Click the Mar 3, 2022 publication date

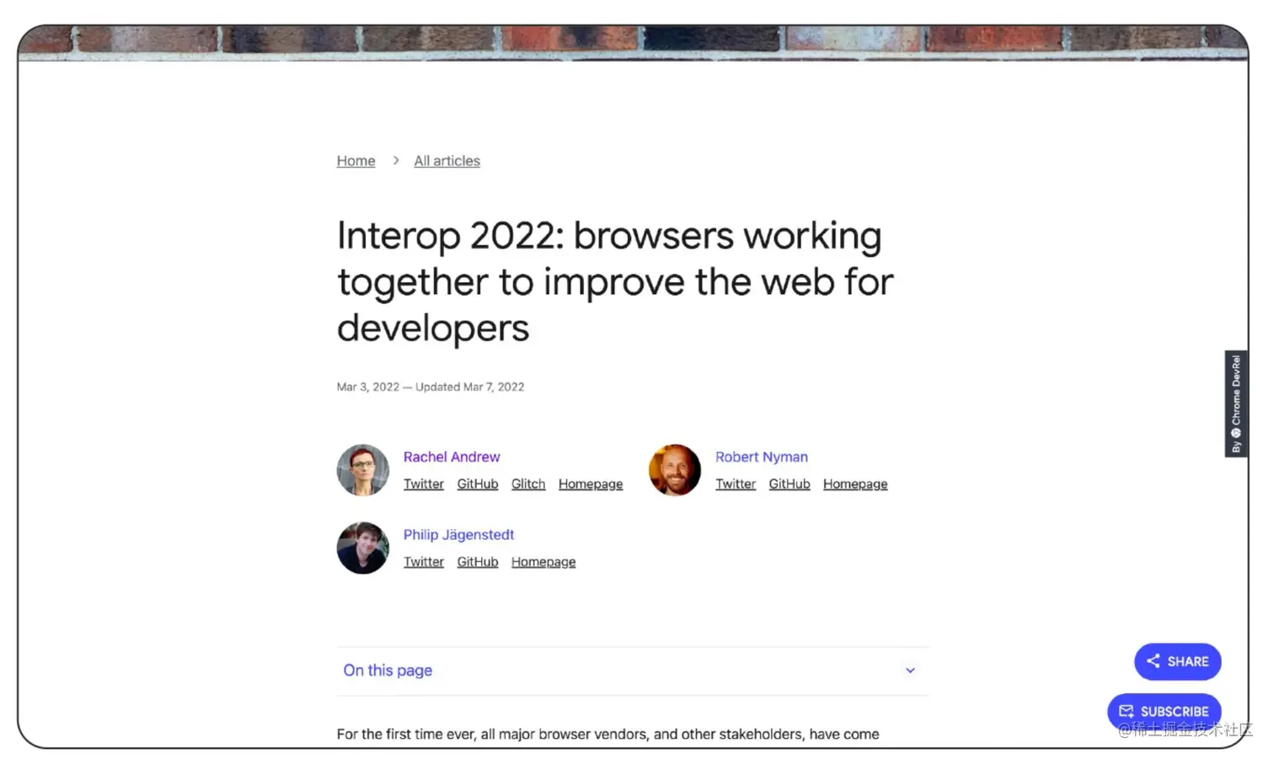pos(368,387)
